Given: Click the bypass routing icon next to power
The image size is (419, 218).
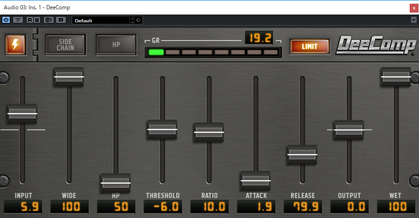Looking at the screenshot, I should (18, 20).
